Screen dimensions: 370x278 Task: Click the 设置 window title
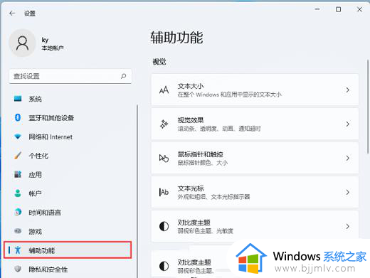click(30, 14)
